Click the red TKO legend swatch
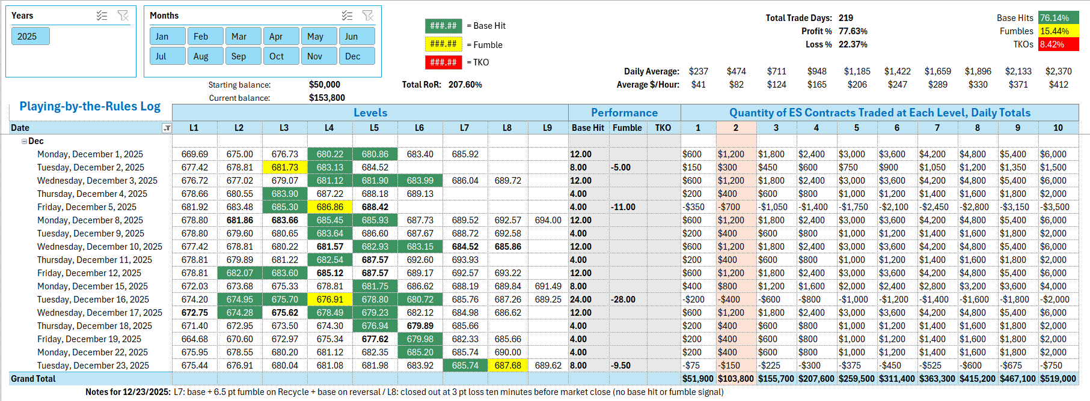Viewport: 1090px width, 401px height. pyautogui.click(x=443, y=62)
